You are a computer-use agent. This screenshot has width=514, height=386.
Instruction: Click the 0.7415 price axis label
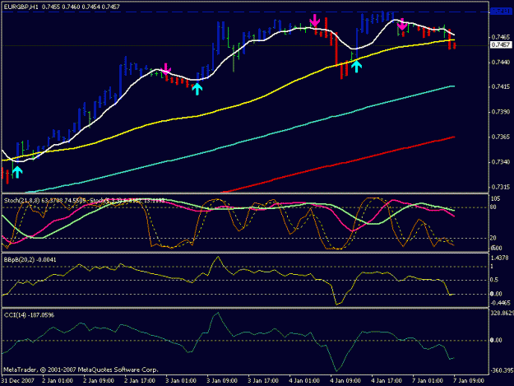click(x=500, y=87)
